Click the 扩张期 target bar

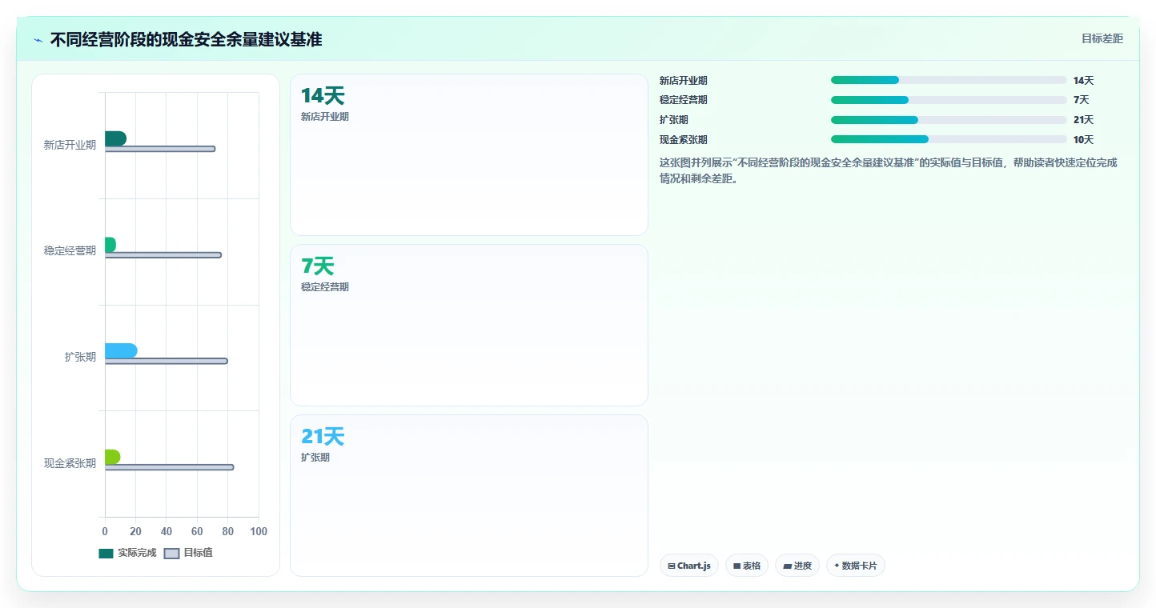pos(166,361)
